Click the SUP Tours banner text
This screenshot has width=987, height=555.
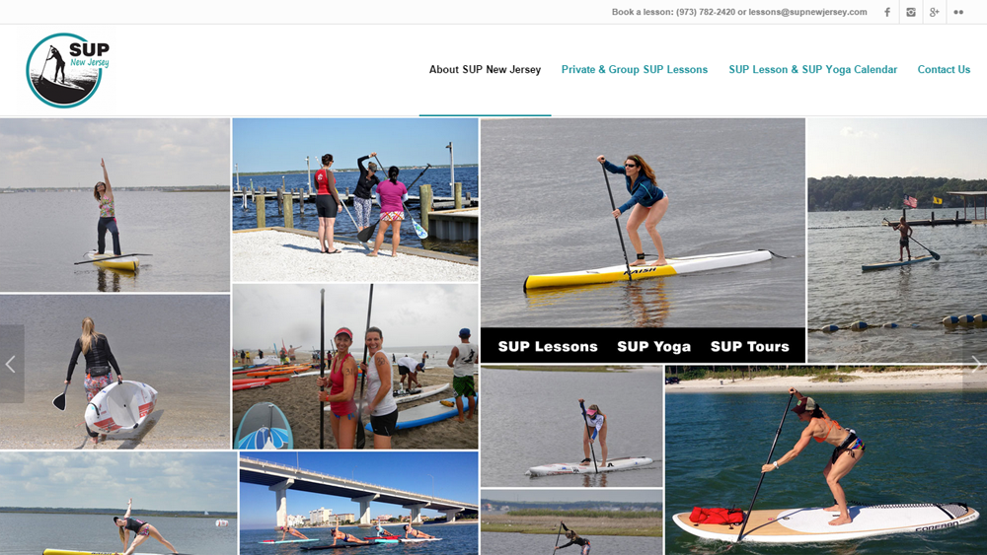750,346
